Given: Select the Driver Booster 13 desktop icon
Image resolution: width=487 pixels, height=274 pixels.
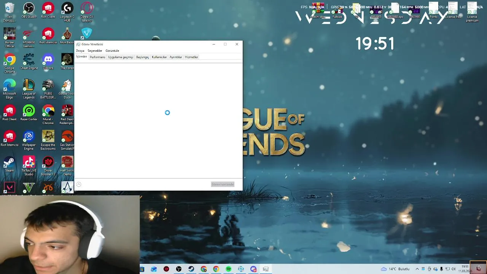Looking at the screenshot, I should tap(48, 166).
